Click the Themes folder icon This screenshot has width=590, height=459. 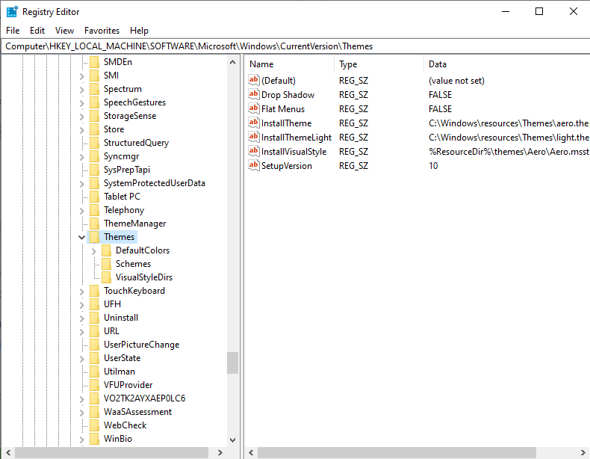coord(94,237)
